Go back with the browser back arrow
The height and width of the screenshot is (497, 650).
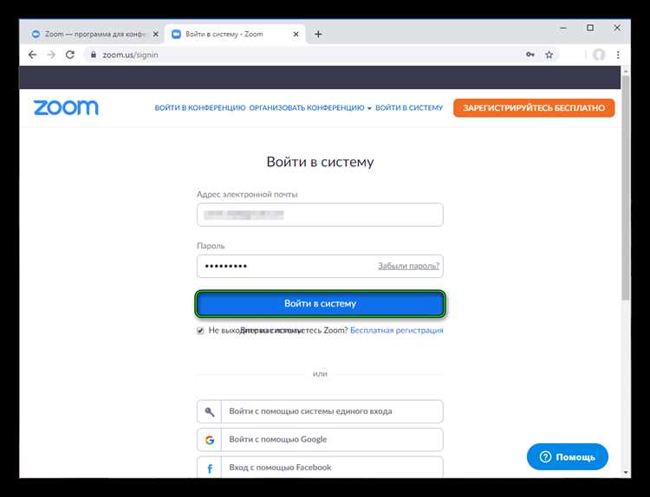32,55
